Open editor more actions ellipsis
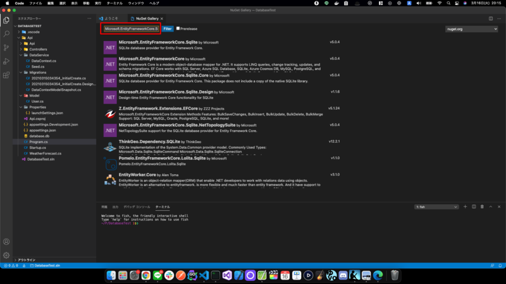The height and width of the screenshot is (284, 506). 499,19
